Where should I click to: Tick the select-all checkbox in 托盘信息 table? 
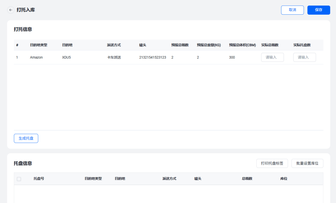tap(19, 179)
